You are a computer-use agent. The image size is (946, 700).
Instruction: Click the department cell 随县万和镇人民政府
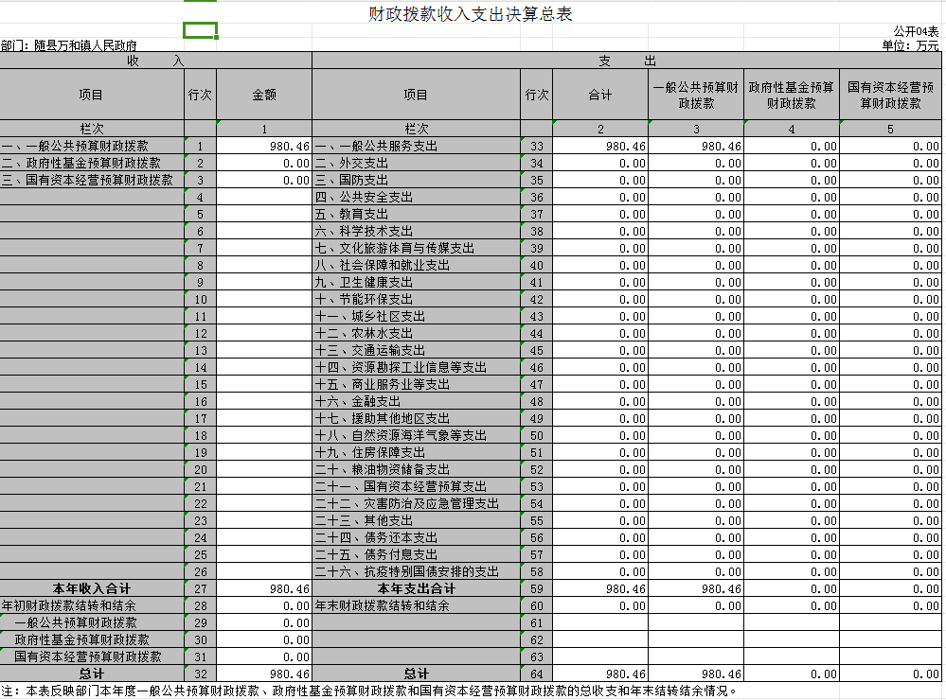tap(69, 44)
